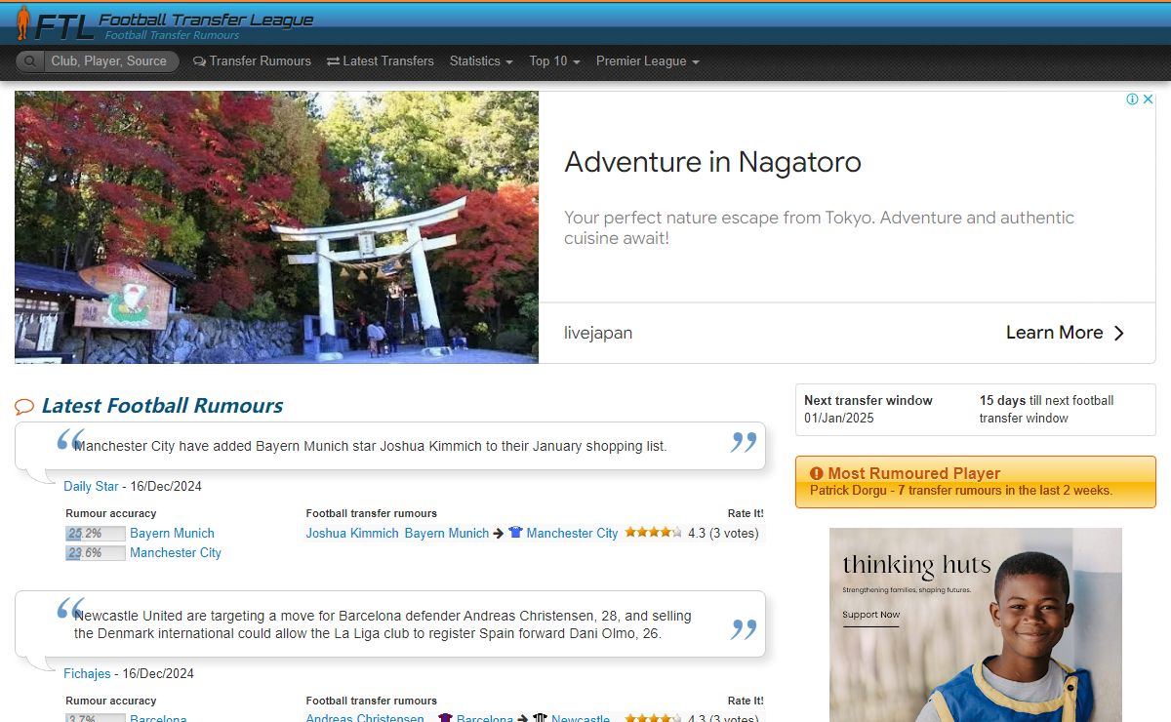Screen dimensions: 1171x722
Task: Click the ad info icon
Action: pos(1132,100)
